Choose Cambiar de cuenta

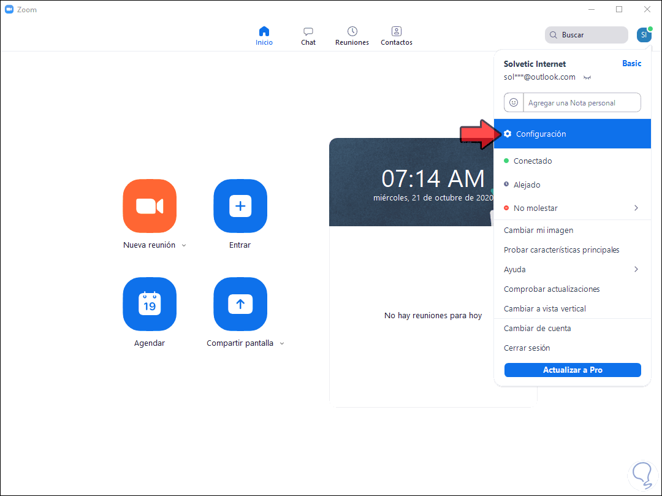(x=572, y=329)
